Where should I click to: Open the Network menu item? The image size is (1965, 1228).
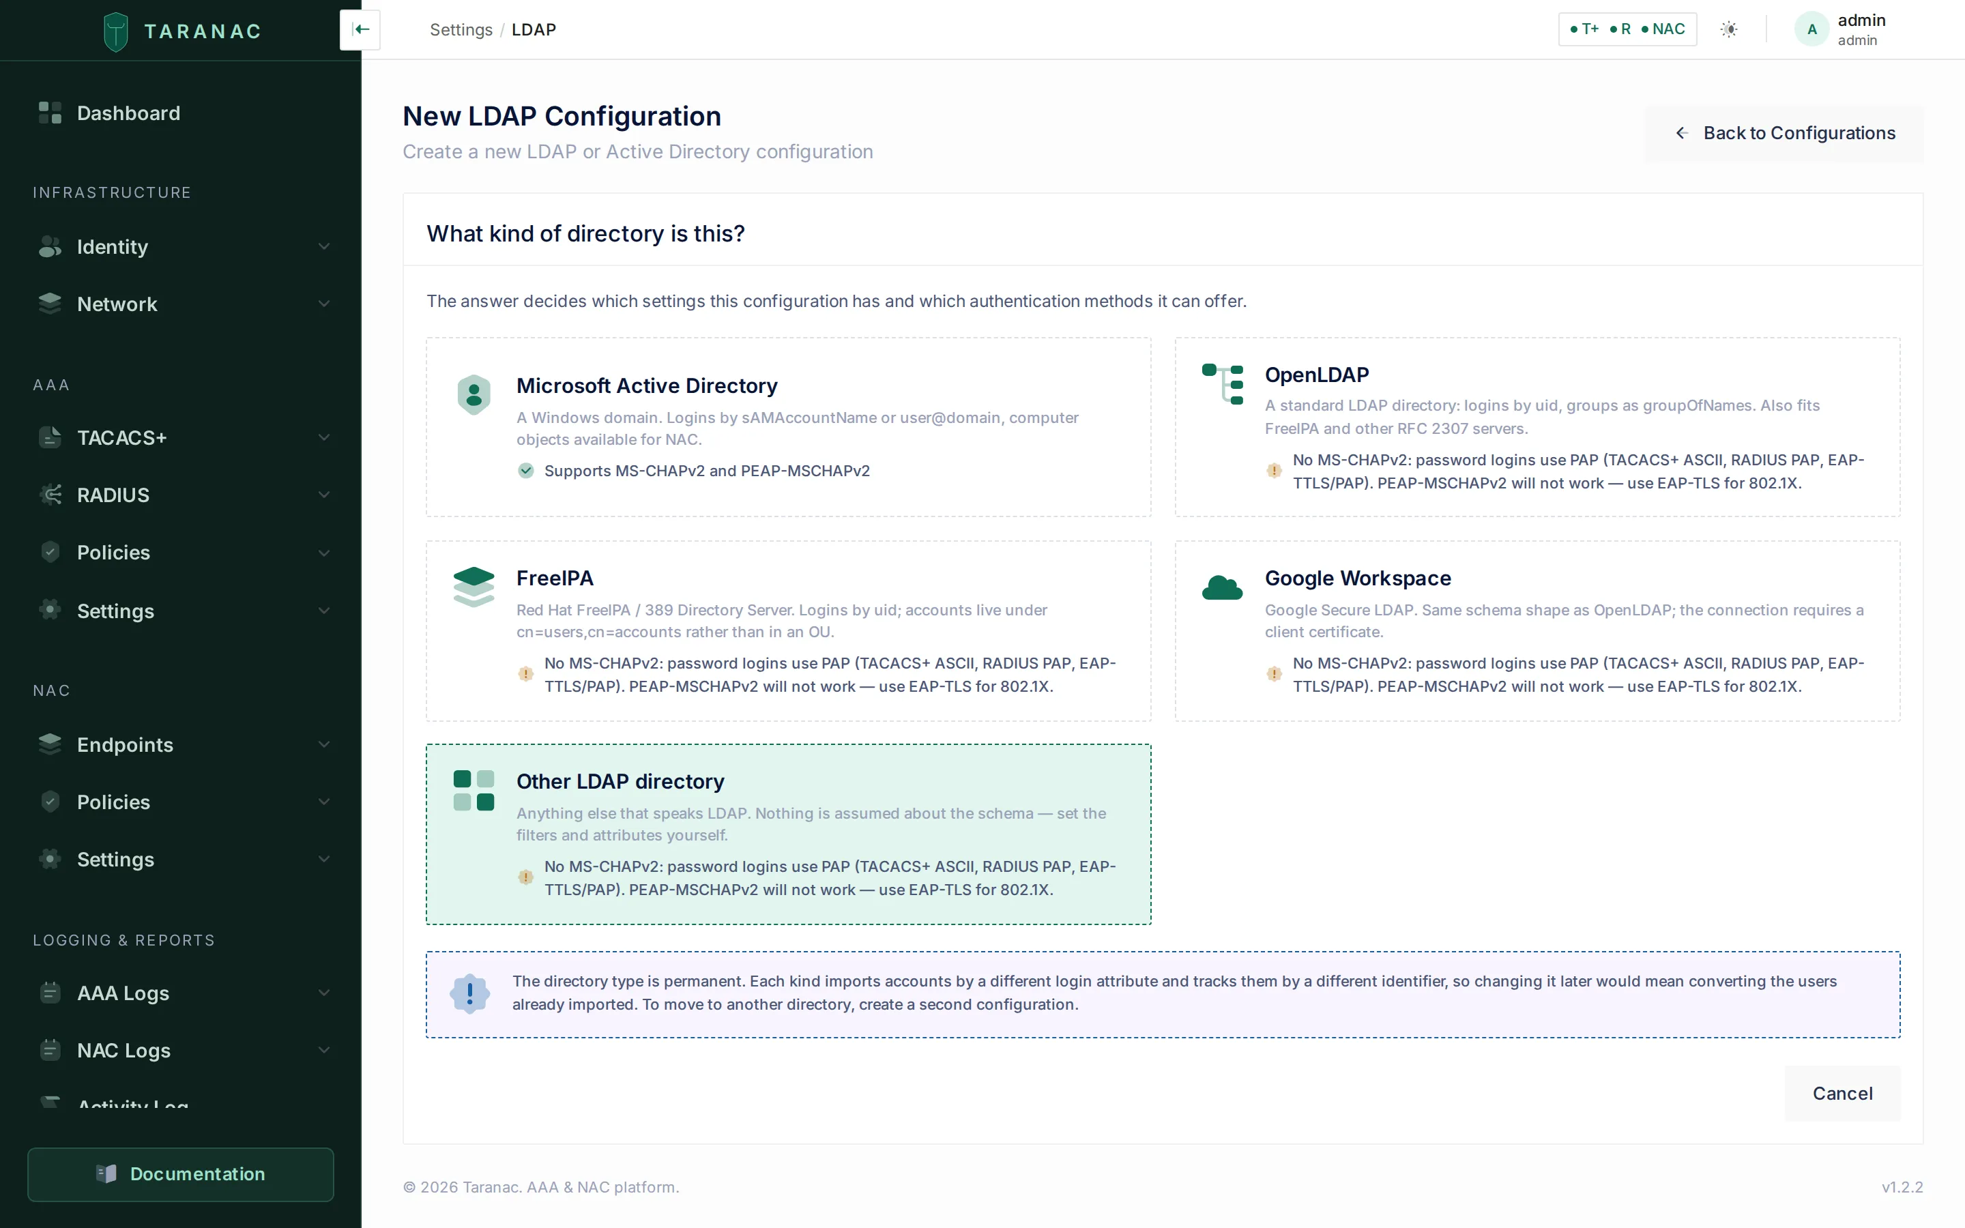click(180, 304)
